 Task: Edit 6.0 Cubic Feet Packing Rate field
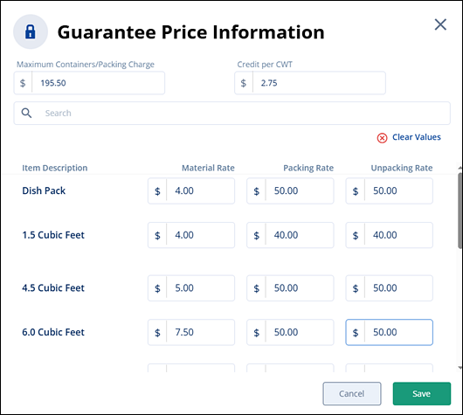(x=290, y=332)
